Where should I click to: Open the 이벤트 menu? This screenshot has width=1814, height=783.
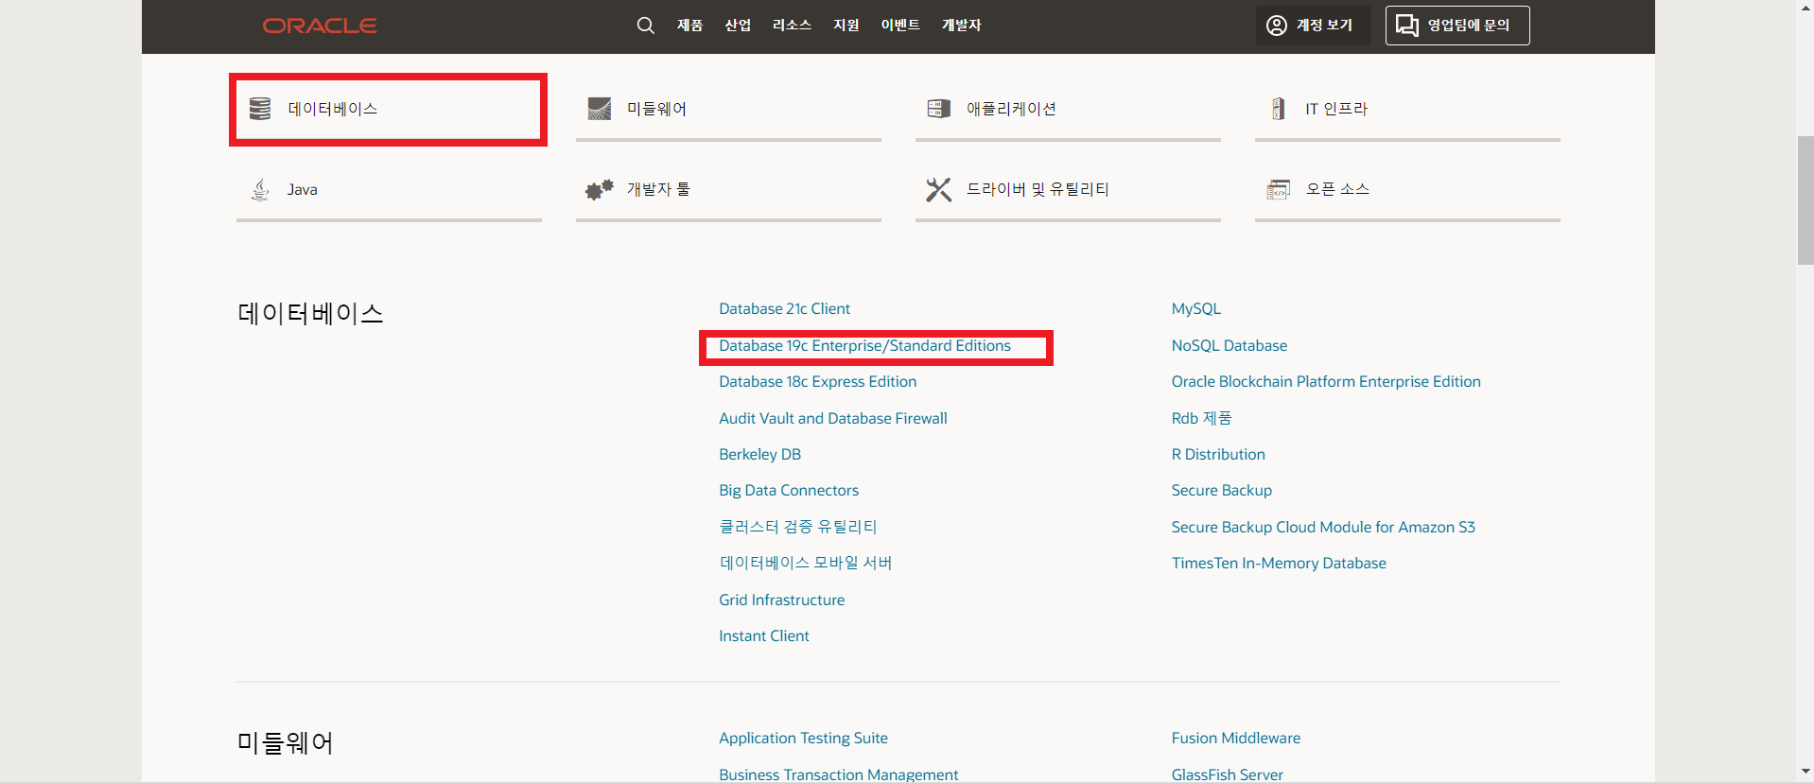tap(900, 26)
